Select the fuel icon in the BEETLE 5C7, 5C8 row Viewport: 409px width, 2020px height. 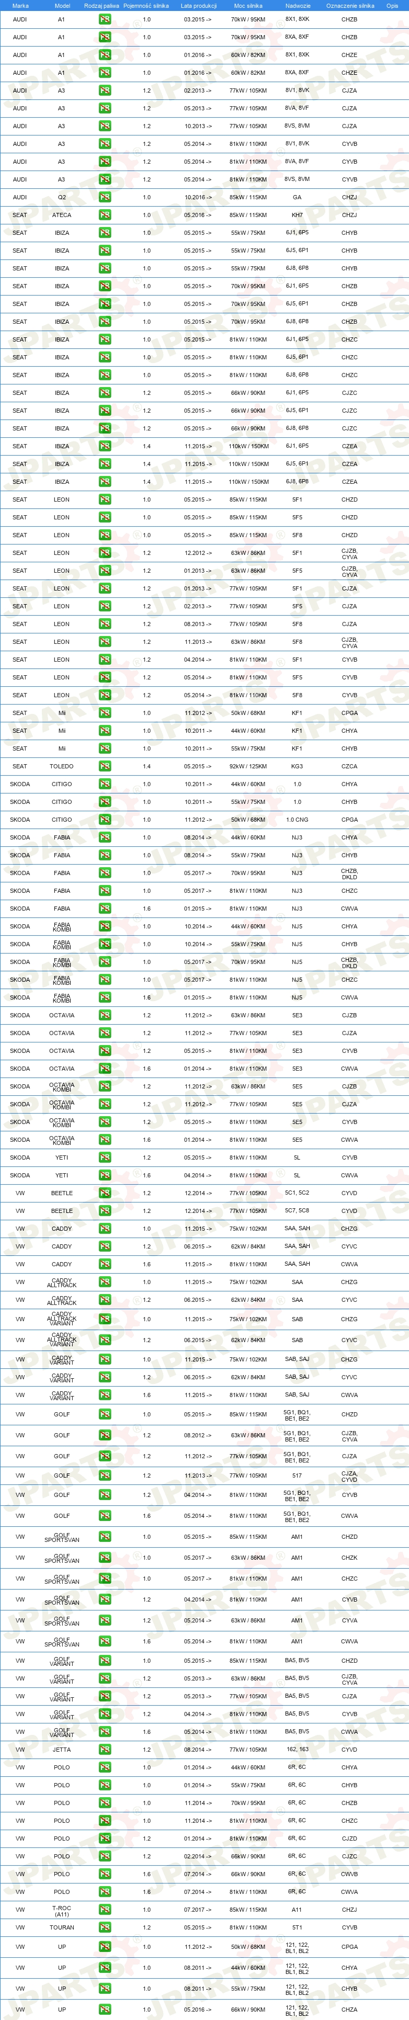tap(104, 1211)
